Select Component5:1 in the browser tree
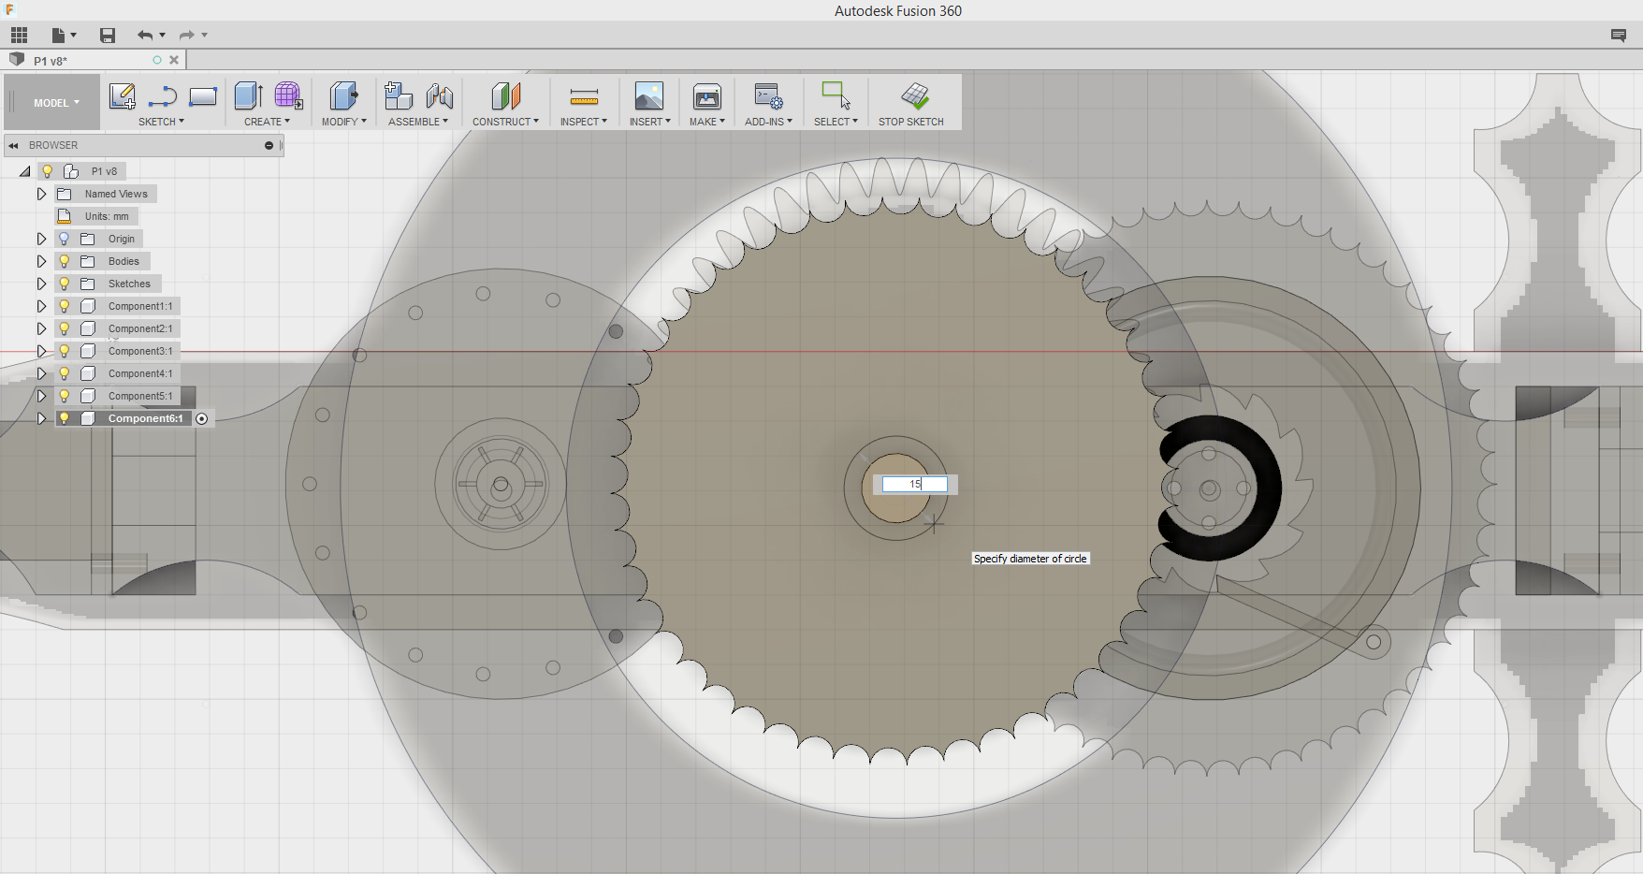Viewport: 1643px width, 874px height. pos(140,396)
